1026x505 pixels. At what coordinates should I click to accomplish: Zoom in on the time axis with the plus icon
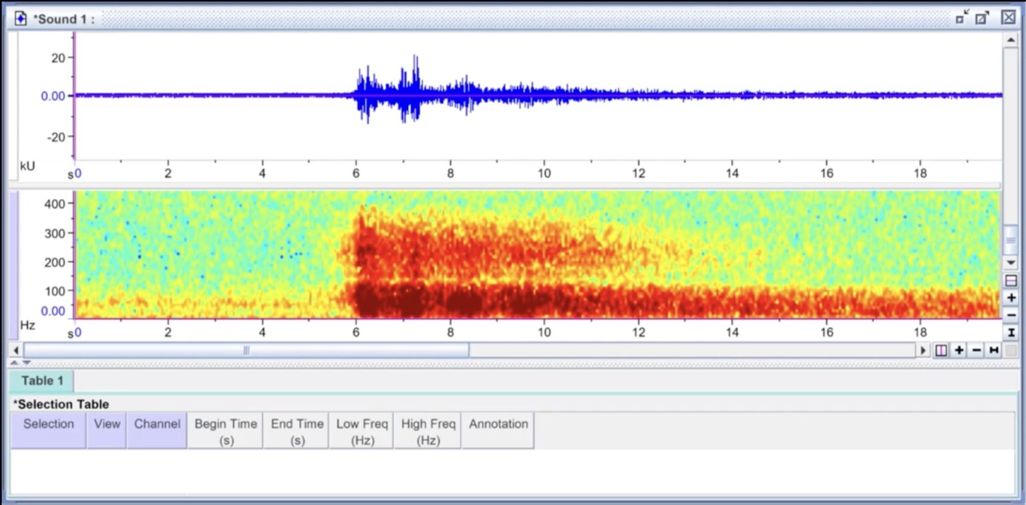959,349
